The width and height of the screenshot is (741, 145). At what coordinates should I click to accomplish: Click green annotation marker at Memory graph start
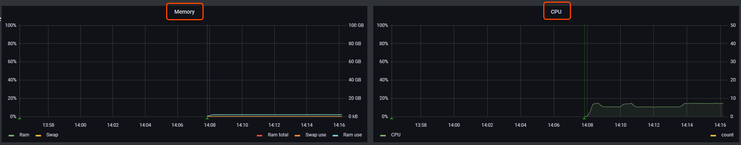tap(20, 118)
